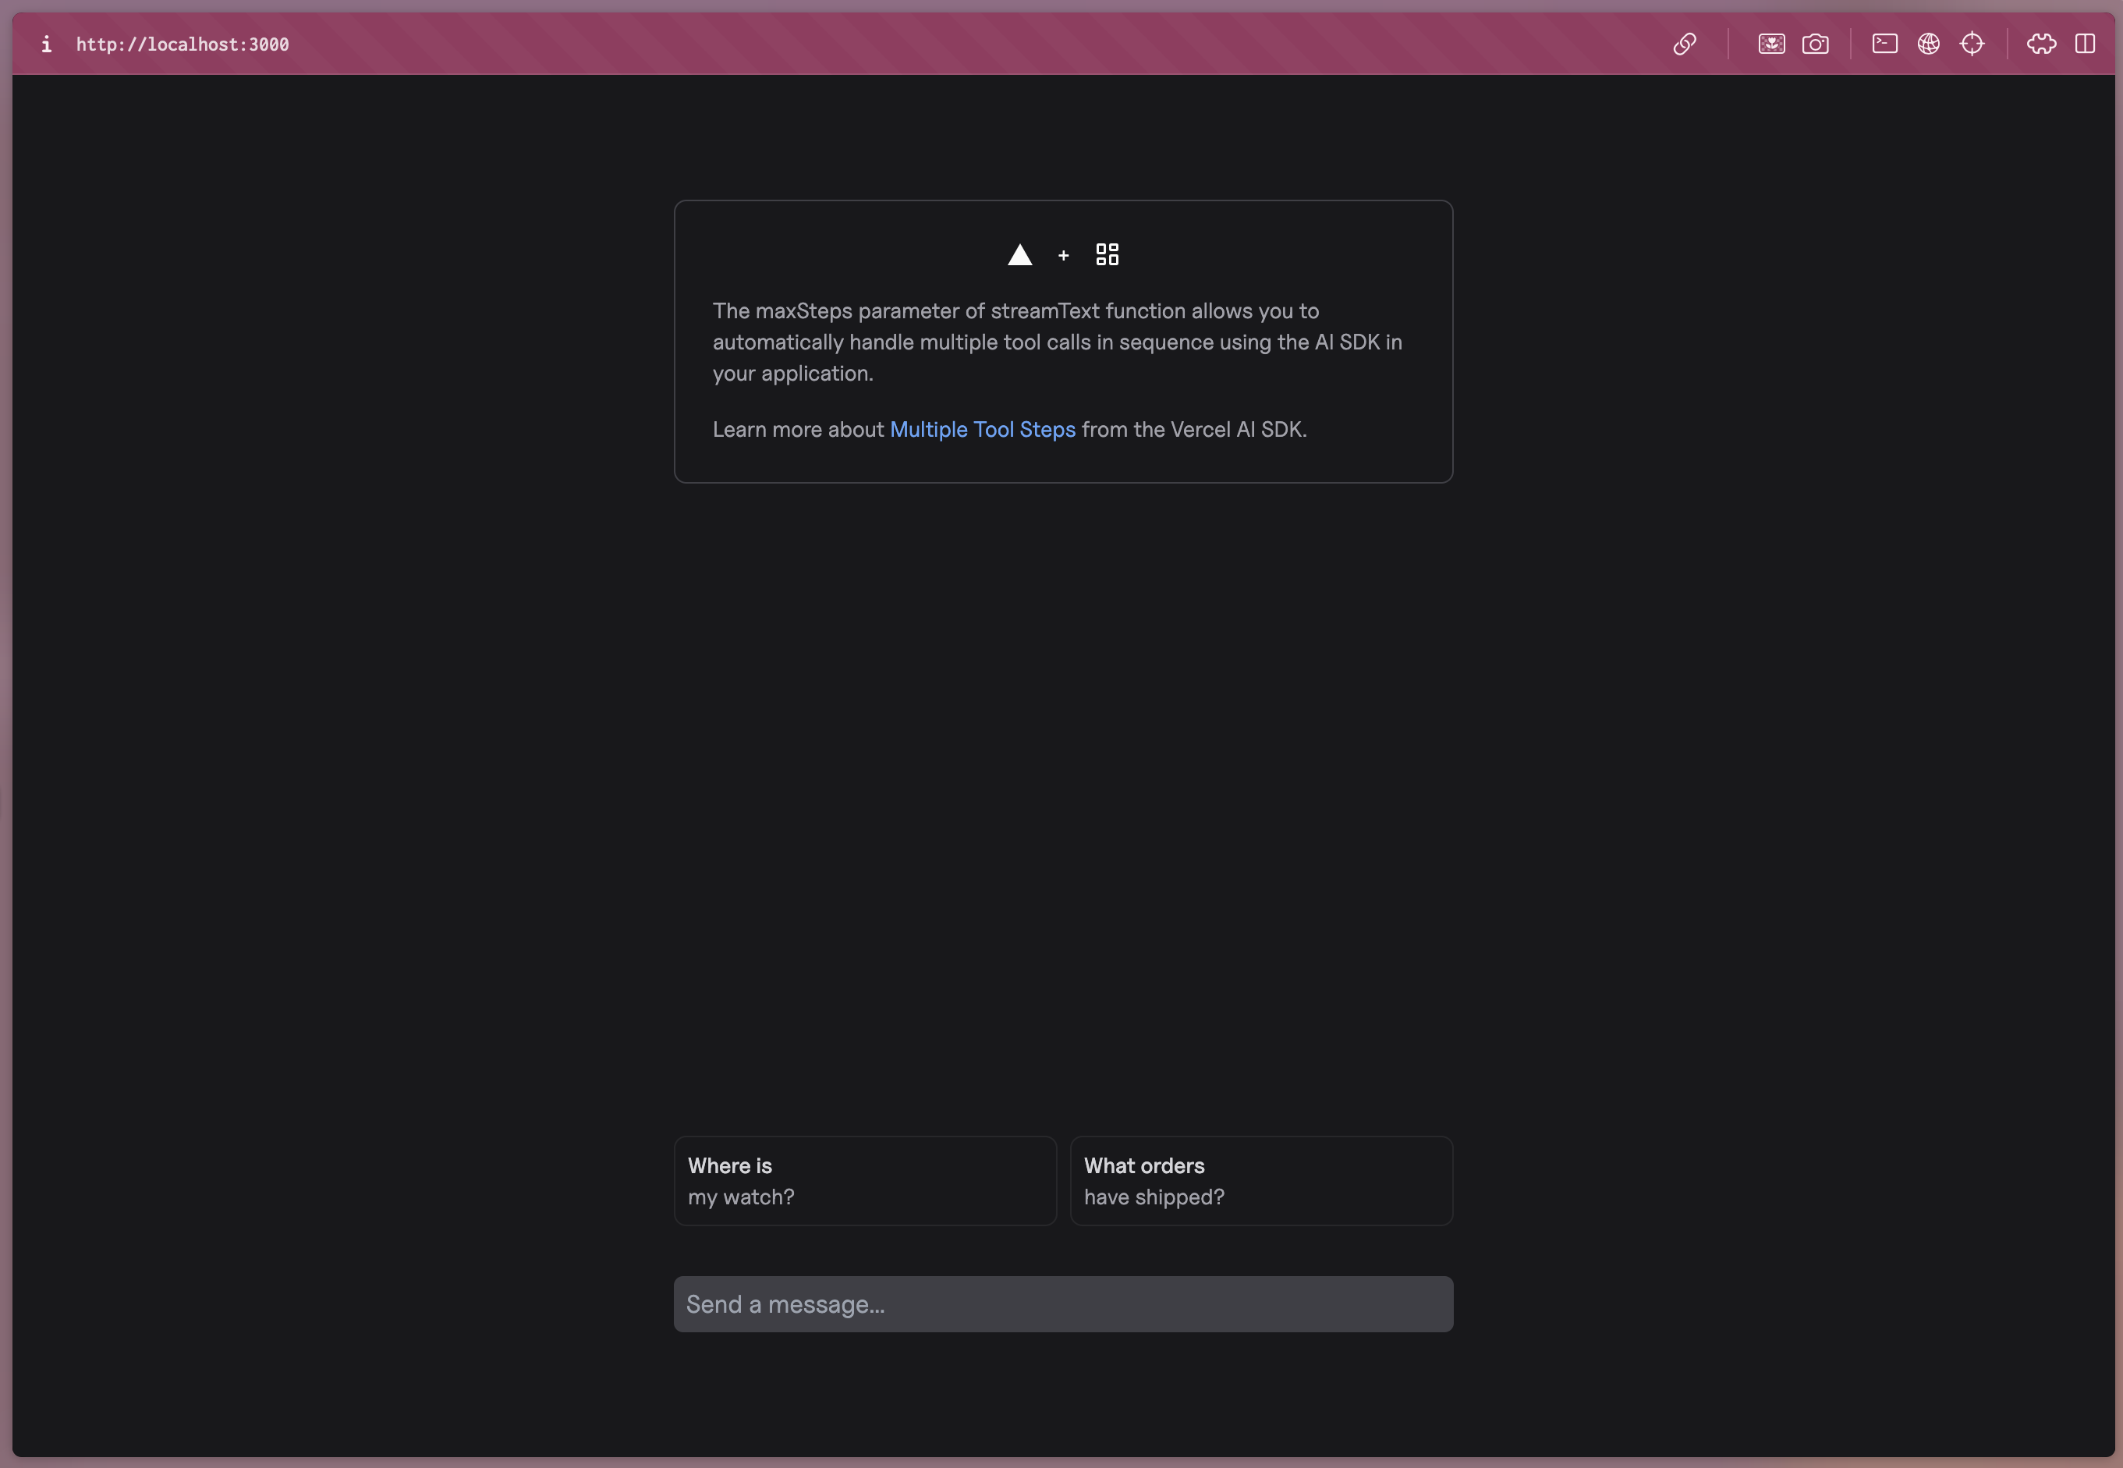2123x1468 pixels.
Task: Select the 'What orders have shipped?' suggestion
Action: tap(1260, 1180)
